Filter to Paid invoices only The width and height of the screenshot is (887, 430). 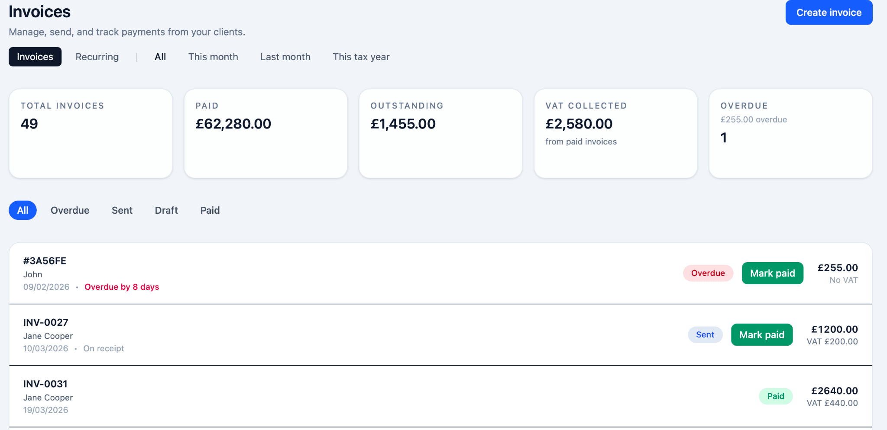pyautogui.click(x=210, y=210)
